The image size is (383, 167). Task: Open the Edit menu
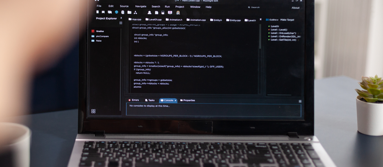(x=111, y=6)
